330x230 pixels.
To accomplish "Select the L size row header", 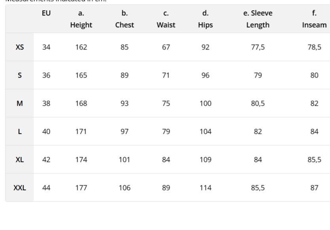I will pos(19,131).
